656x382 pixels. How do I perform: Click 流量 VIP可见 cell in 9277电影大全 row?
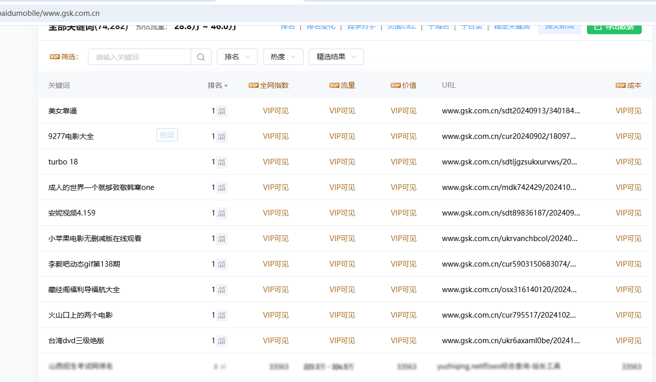(342, 136)
